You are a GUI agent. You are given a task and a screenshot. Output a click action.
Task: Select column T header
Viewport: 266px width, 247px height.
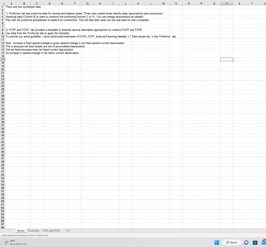[252, 3]
